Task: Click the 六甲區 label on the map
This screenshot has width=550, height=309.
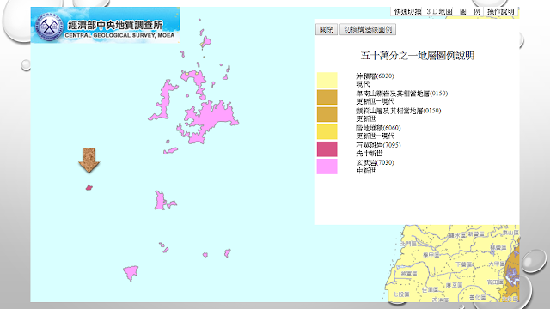Action: coord(497,264)
